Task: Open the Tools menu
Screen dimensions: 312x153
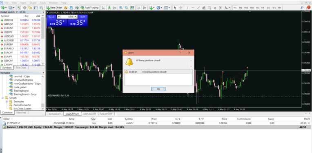Action: [42, 3]
